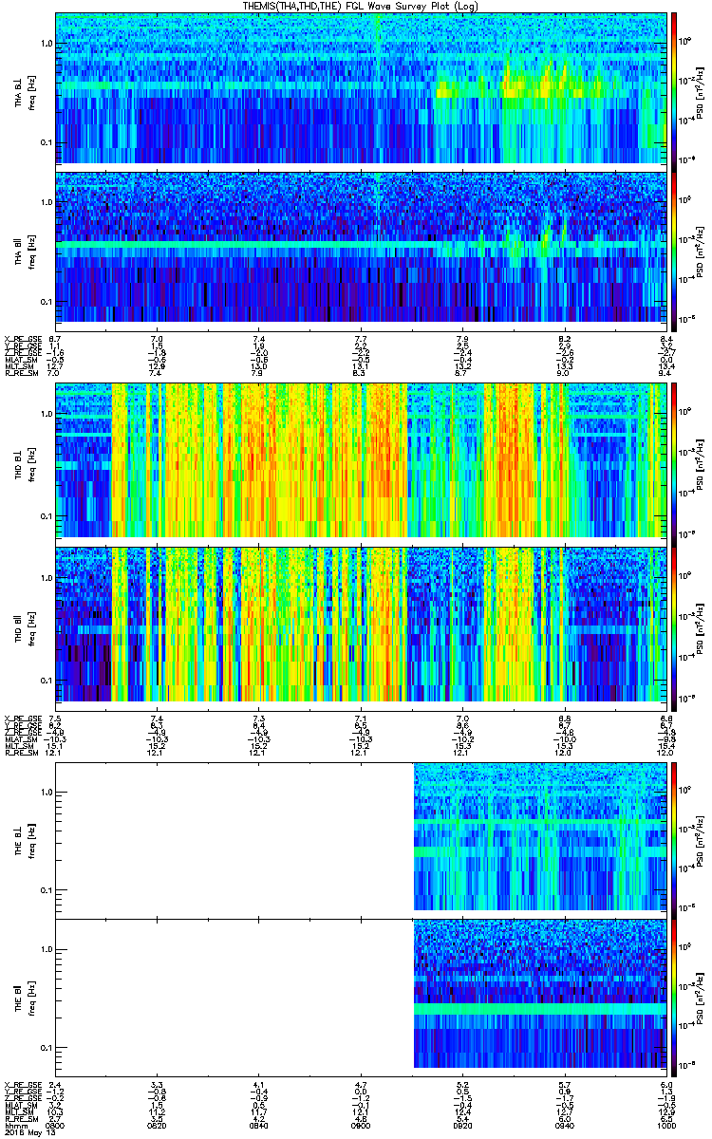This screenshot has width=712, height=1139.
Task: Click the color bar of THE B∥ panel
Action: 674,996
